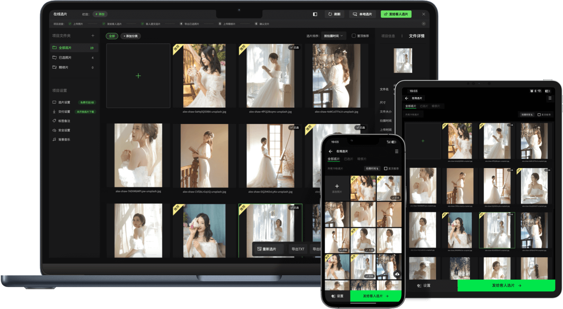563x309 pixels.
Task: Open photo alex-shaw-4xWCxSTFxLA on the laptop
Action: point(336,76)
